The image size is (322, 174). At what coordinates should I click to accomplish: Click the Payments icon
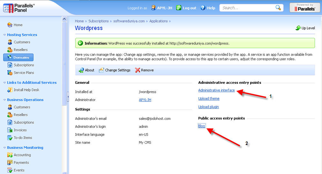[10, 163]
